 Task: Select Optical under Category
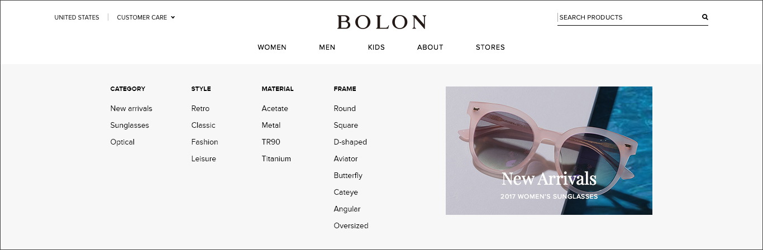point(122,142)
